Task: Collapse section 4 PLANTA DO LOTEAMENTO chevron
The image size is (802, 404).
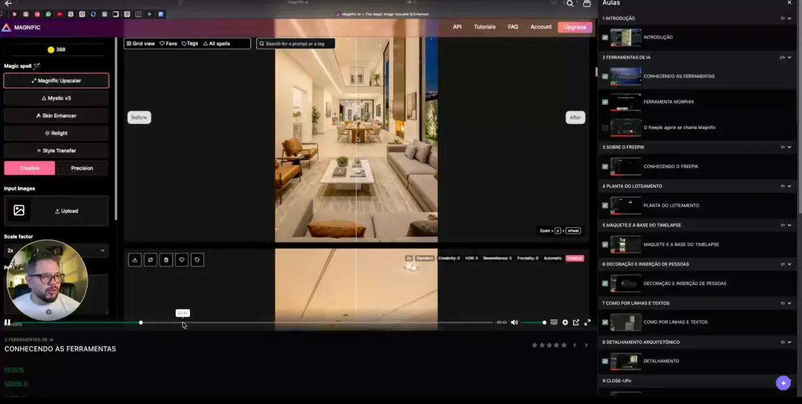Action: pyautogui.click(x=789, y=186)
